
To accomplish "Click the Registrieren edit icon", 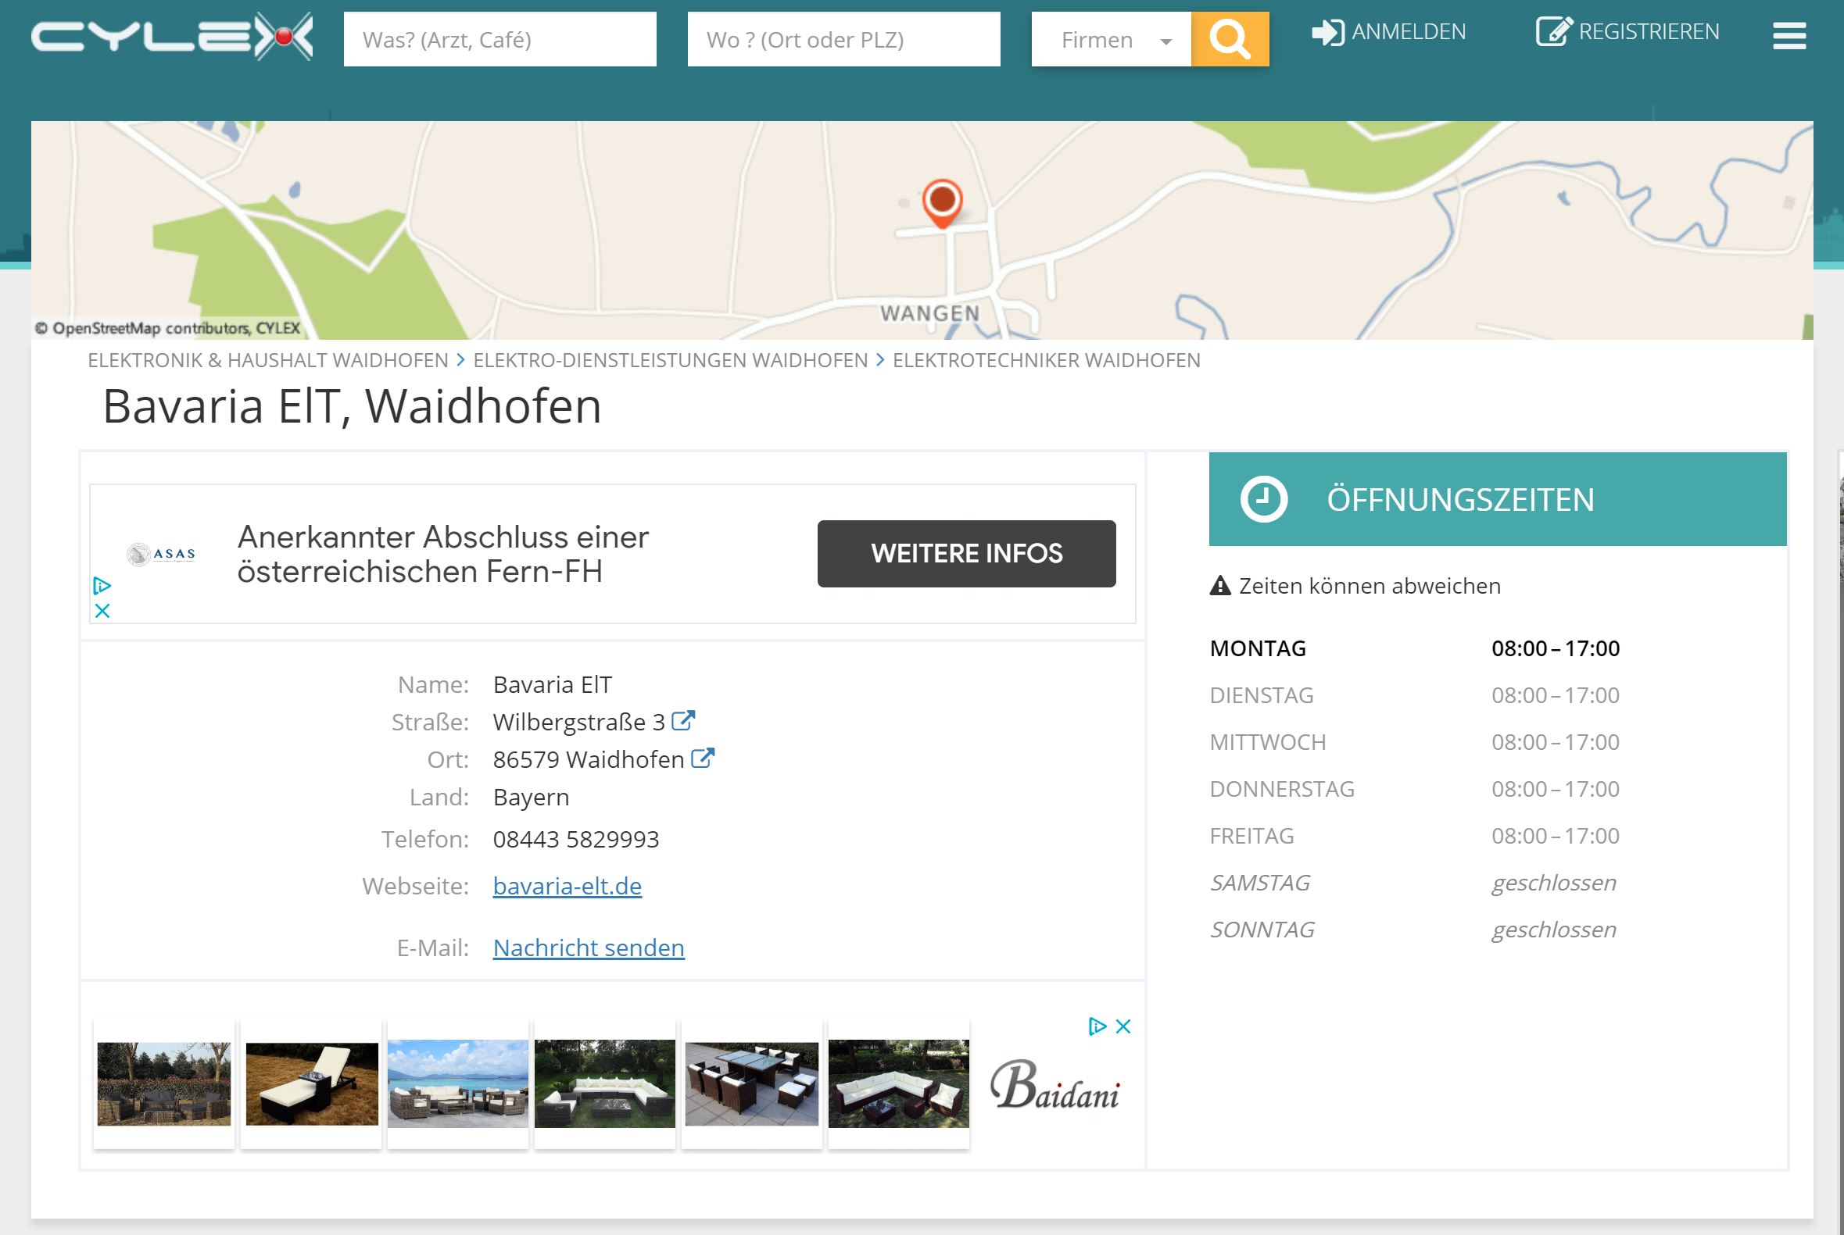I will (x=1554, y=31).
